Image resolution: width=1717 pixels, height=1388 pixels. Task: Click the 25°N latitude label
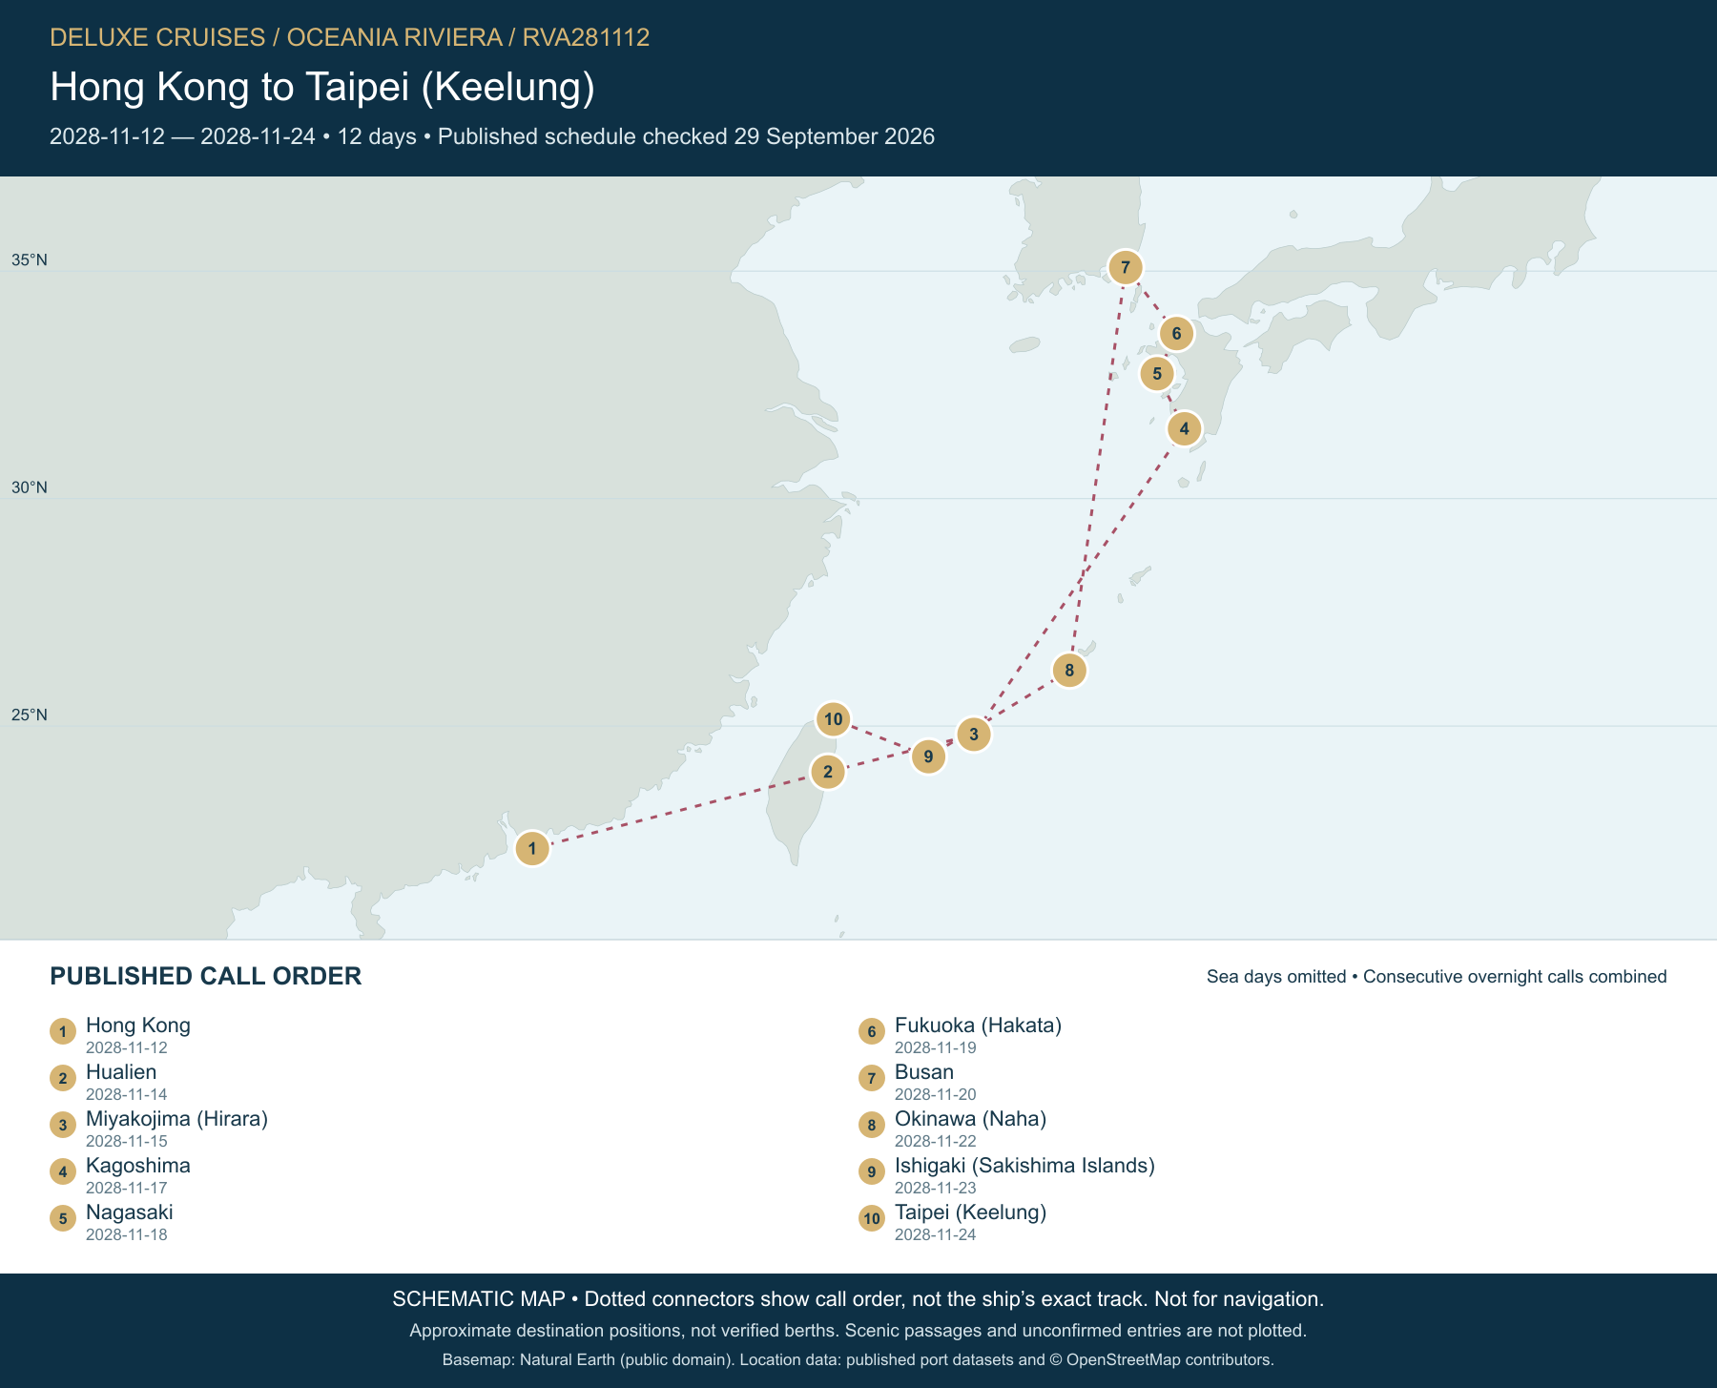coord(30,715)
